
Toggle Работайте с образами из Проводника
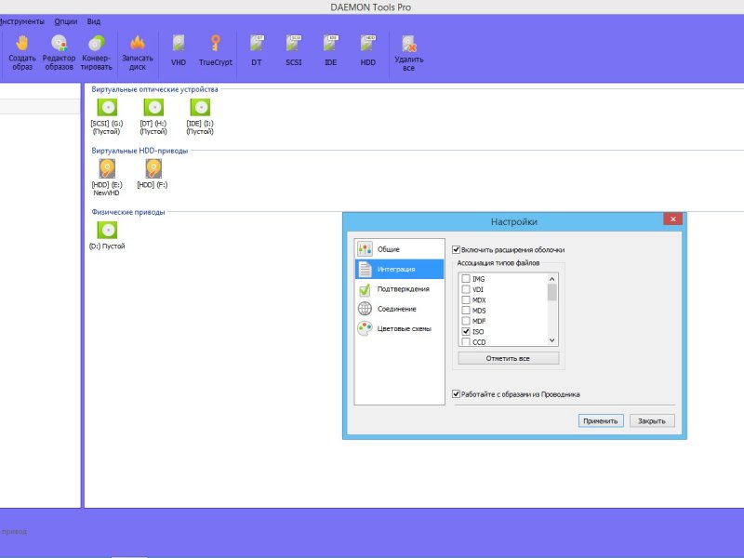456,393
